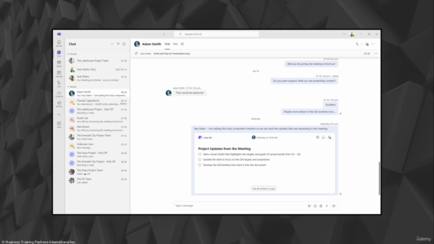Open The Emerald City Project - Kick Off chat
The width and height of the screenshot is (434, 244).
click(98, 163)
